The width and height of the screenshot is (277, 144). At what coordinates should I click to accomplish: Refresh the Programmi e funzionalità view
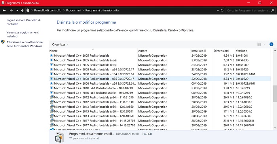[x=222, y=10]
